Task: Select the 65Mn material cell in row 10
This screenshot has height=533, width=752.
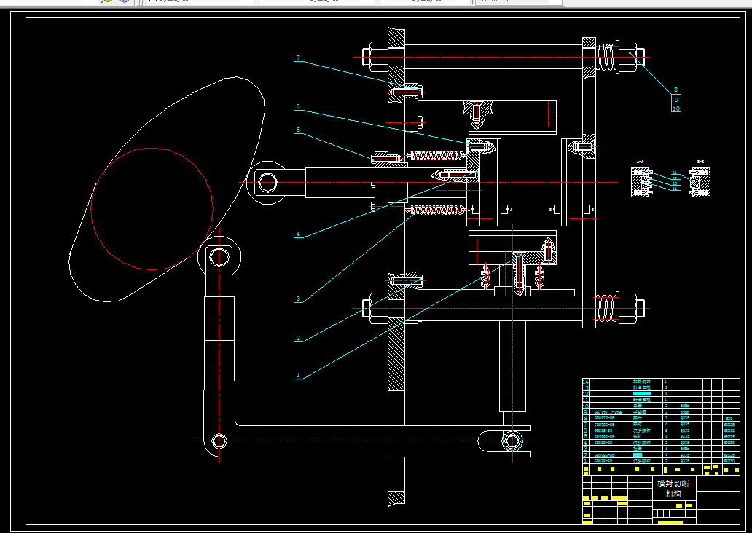Action: 685,406
